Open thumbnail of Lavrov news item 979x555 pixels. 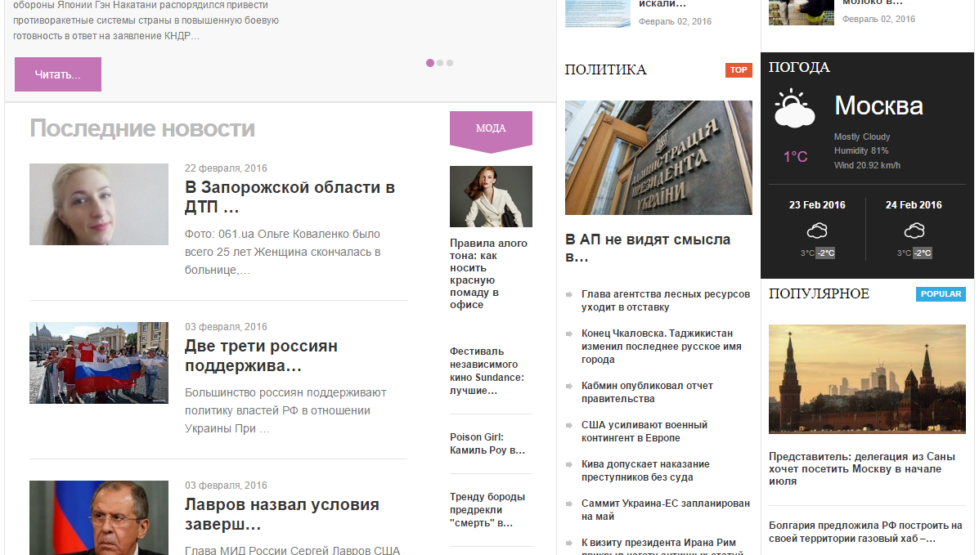99,517
